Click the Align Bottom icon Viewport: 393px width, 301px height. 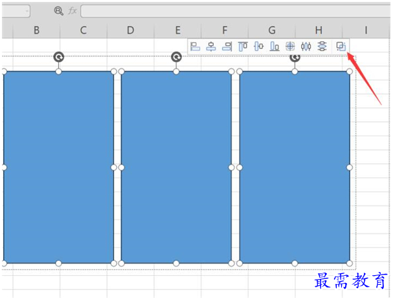(275, 47)
